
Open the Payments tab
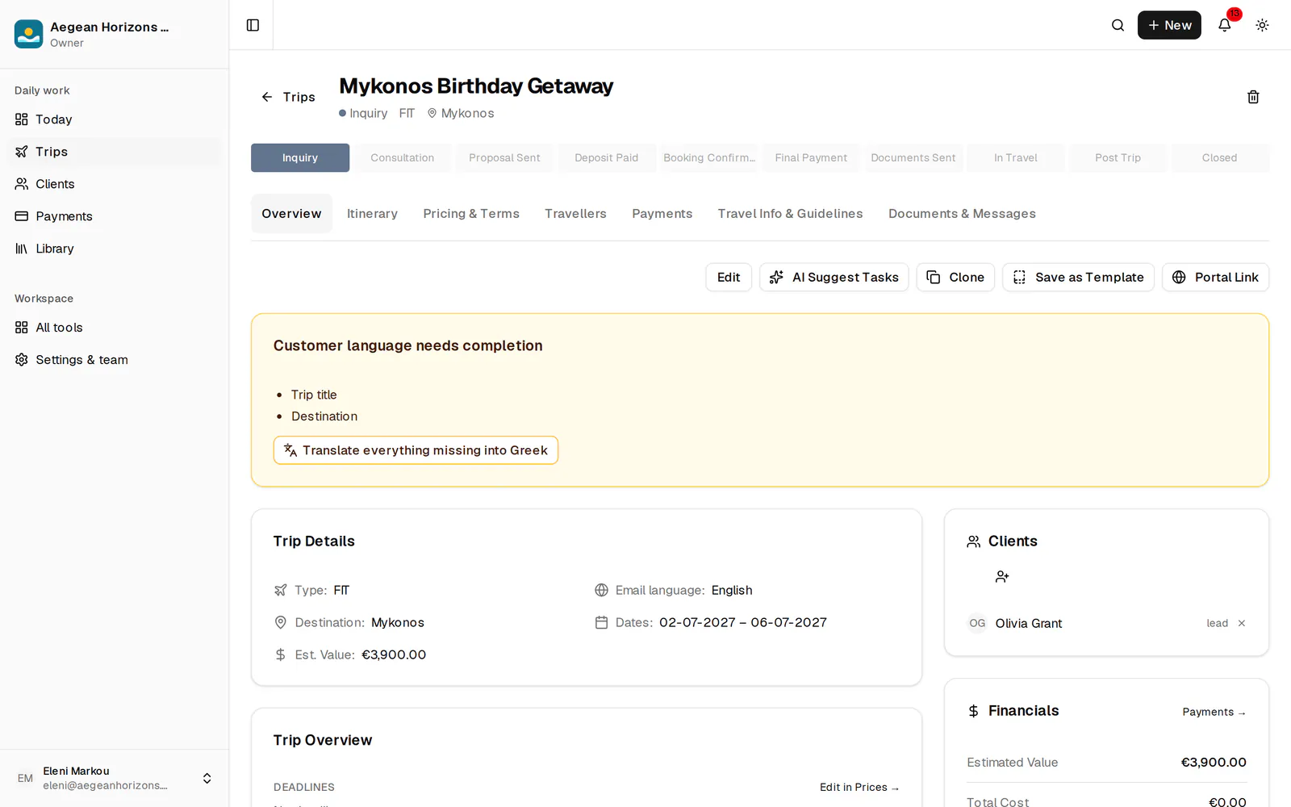click(662, 214)
